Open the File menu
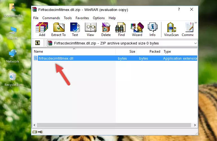Screen dimensions: 217x141 (x=36, y=18)
